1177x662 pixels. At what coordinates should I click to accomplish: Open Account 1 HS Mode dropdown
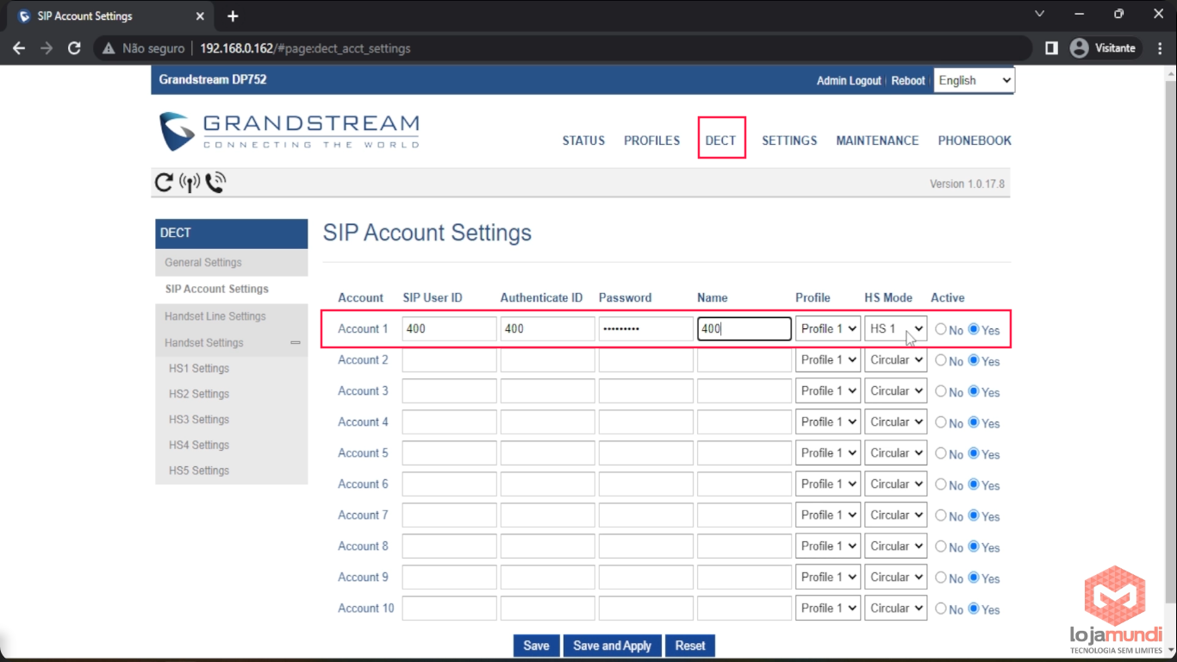click(896, 328)
